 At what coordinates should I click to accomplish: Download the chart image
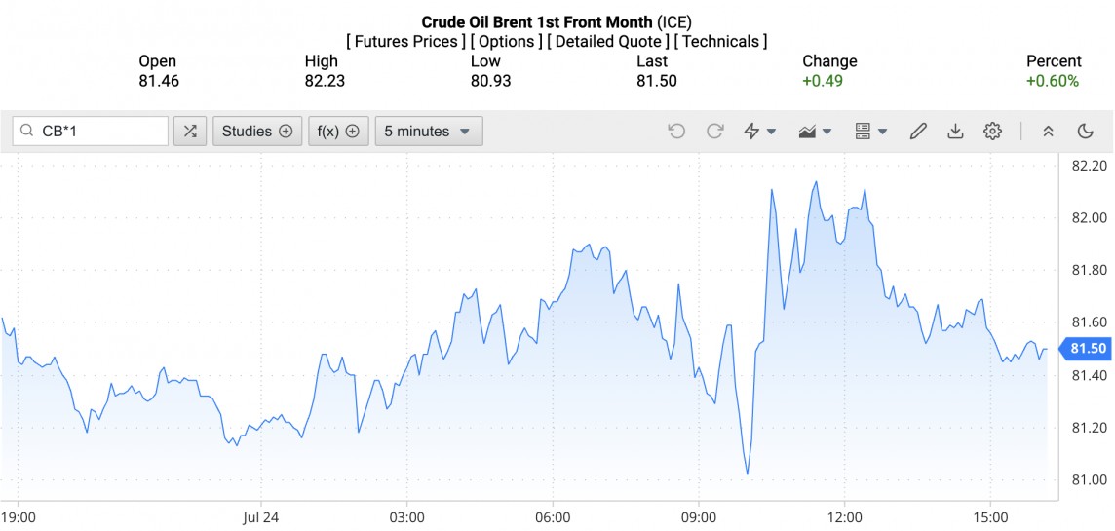955,132
